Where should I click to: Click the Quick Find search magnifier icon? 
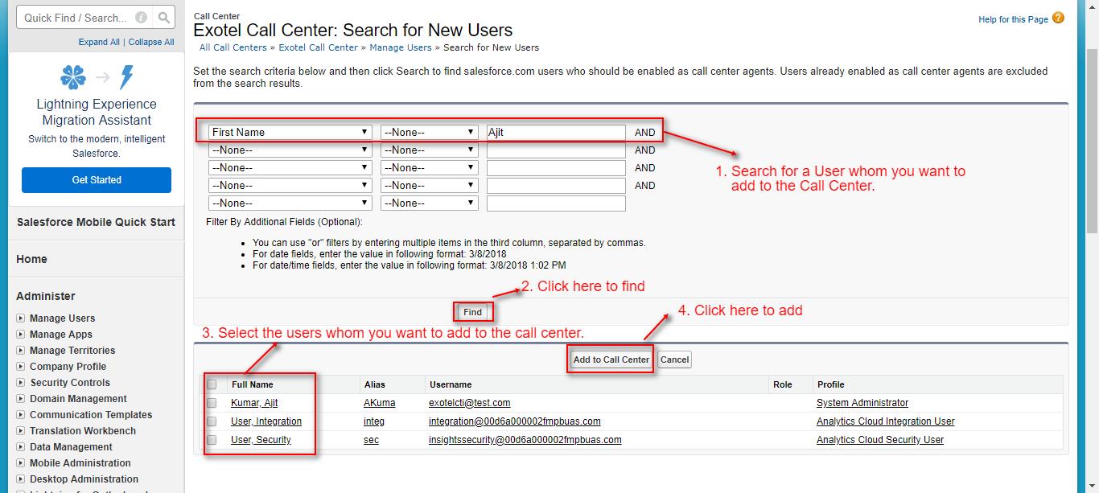163,18
